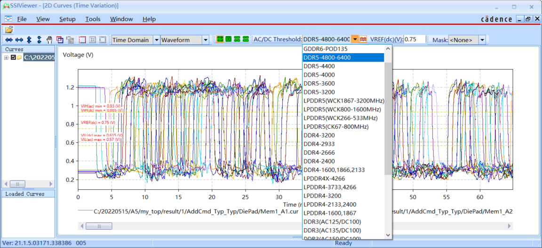Choose DDR5-4400 threshold
The width and height of the screenshot is (542, 248).
coord(343,66)
